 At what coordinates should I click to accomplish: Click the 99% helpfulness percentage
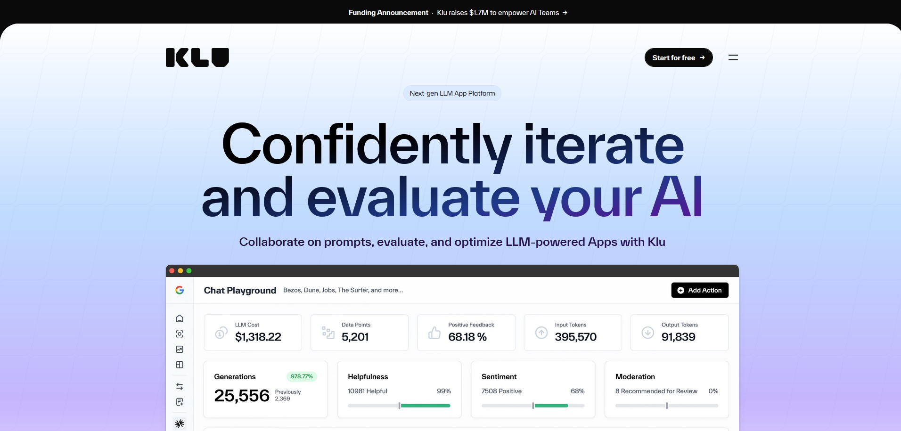(x=444, y=391)
